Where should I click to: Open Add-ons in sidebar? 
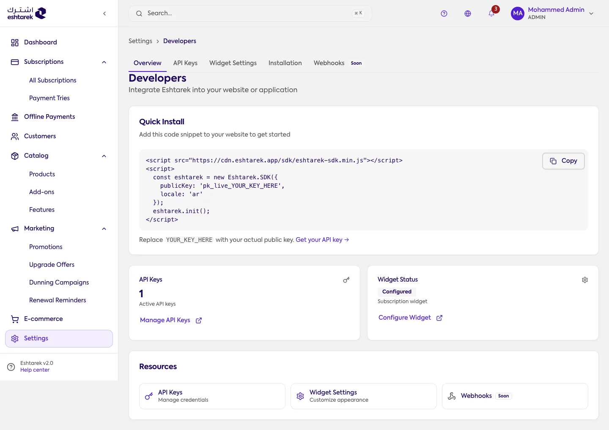[42, 192]
